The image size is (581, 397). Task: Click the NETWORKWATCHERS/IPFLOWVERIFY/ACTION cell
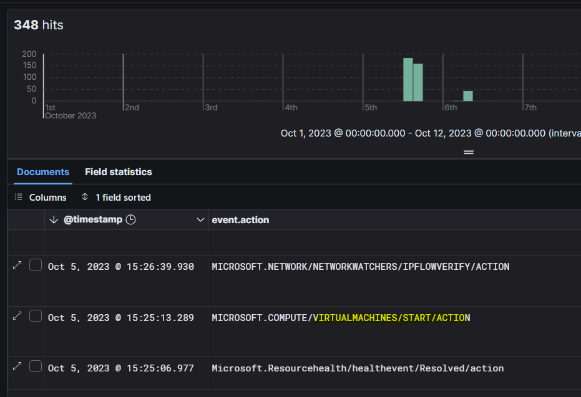360,267
